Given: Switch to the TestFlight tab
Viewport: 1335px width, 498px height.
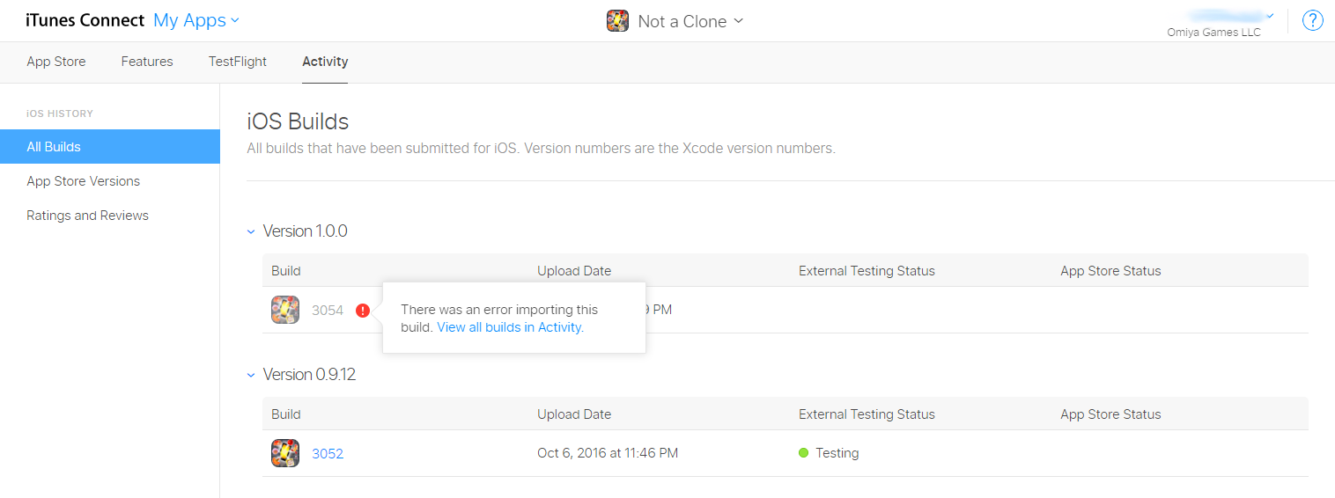Looking at the screenshot, I should (x=238, y=62).
